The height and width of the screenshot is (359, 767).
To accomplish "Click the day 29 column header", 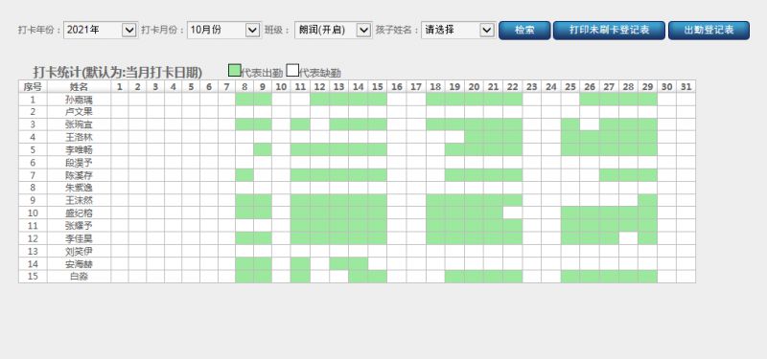I will 647,86.
